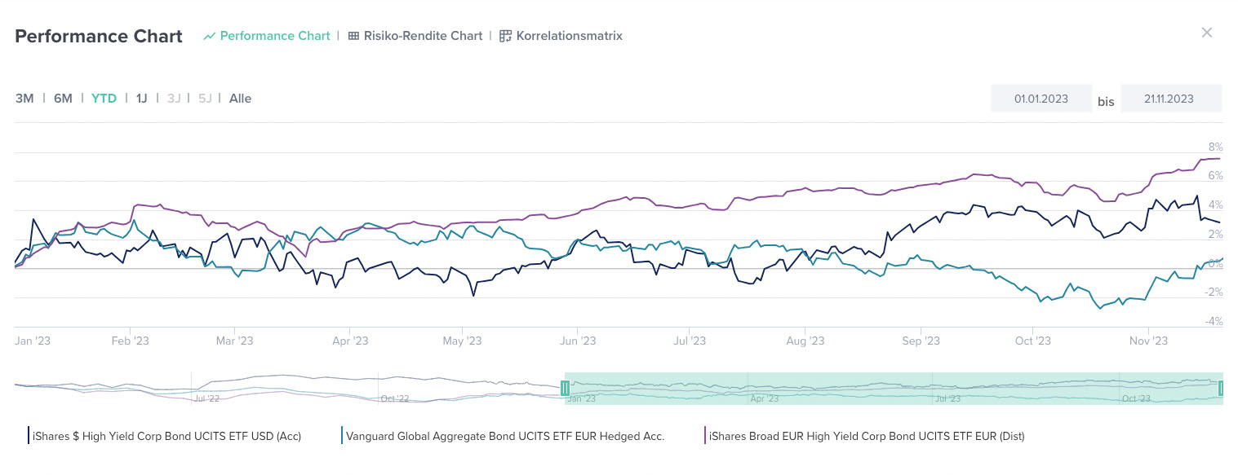
Task: Click the teal legend marker for Vanguard Global Aggregate
Action: point(343,436)
